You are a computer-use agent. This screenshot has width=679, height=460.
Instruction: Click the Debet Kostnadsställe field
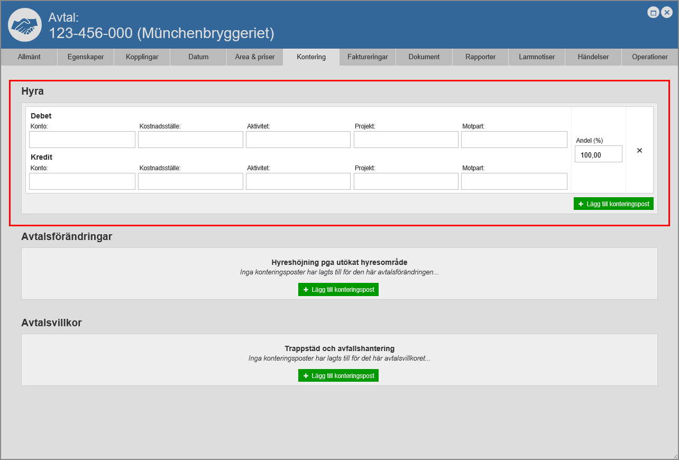(x=190, y=140)
